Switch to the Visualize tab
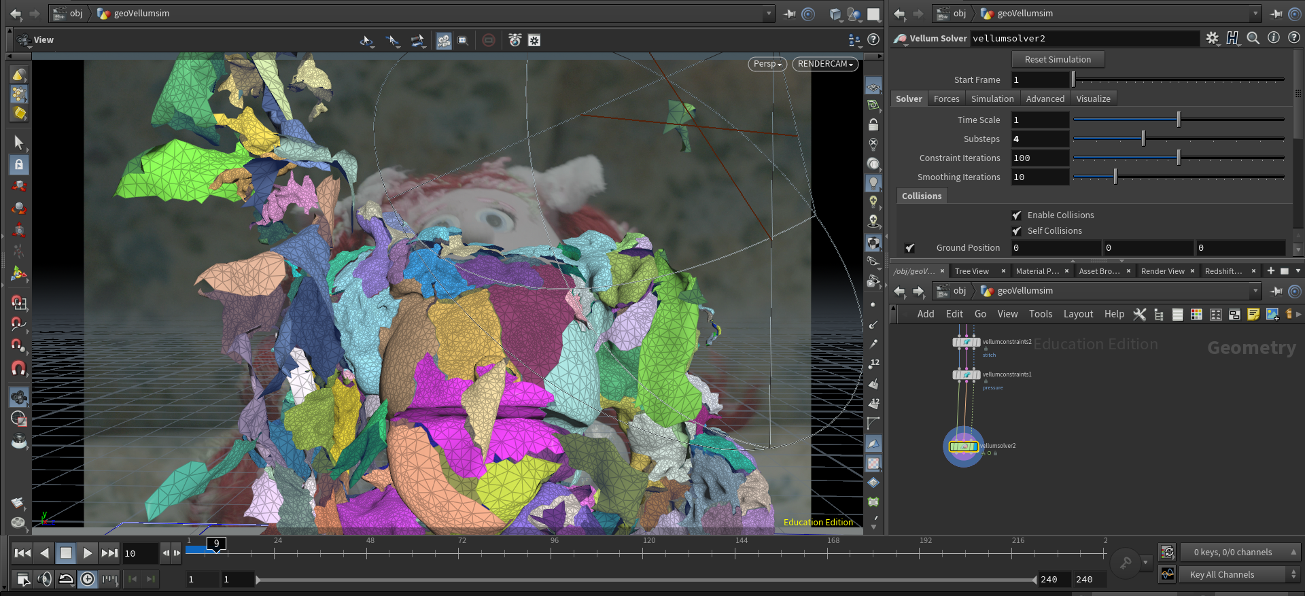This screenshot has height=596, width=1305. pos(1093,99)
